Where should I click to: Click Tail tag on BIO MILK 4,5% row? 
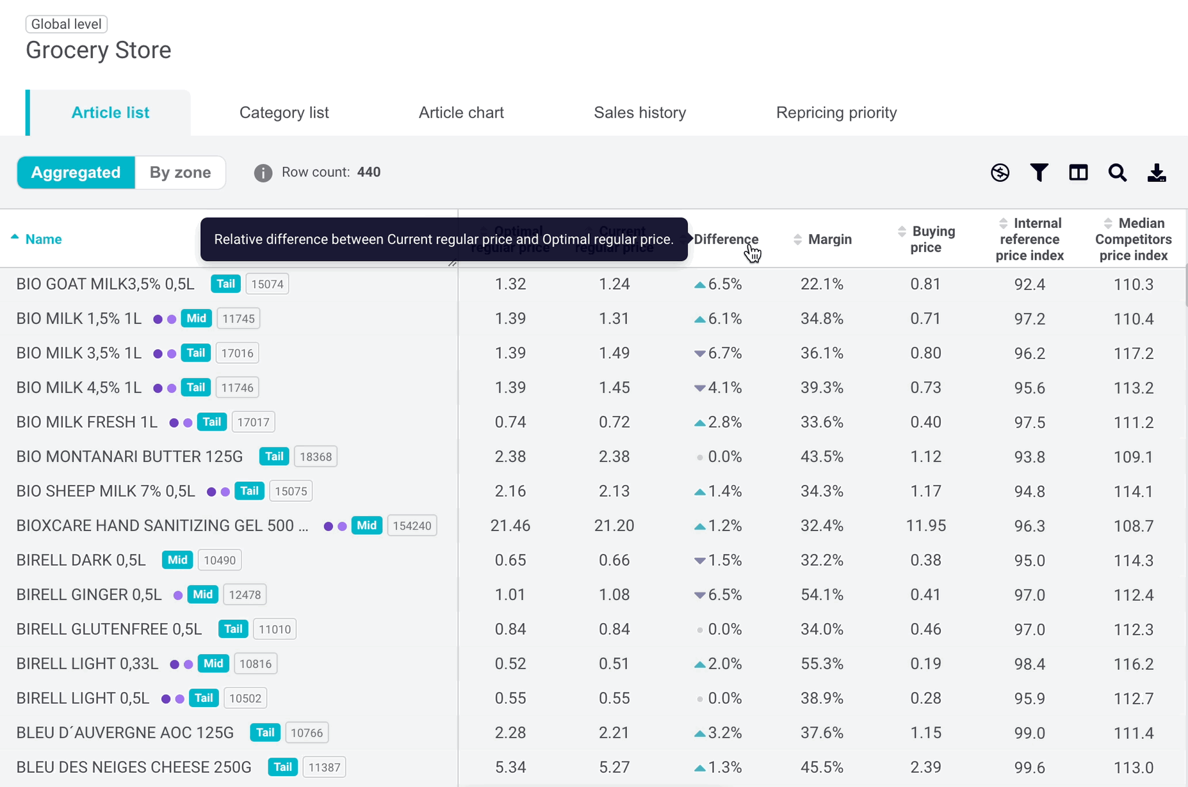pyautogui.click(x=195, y=388)
